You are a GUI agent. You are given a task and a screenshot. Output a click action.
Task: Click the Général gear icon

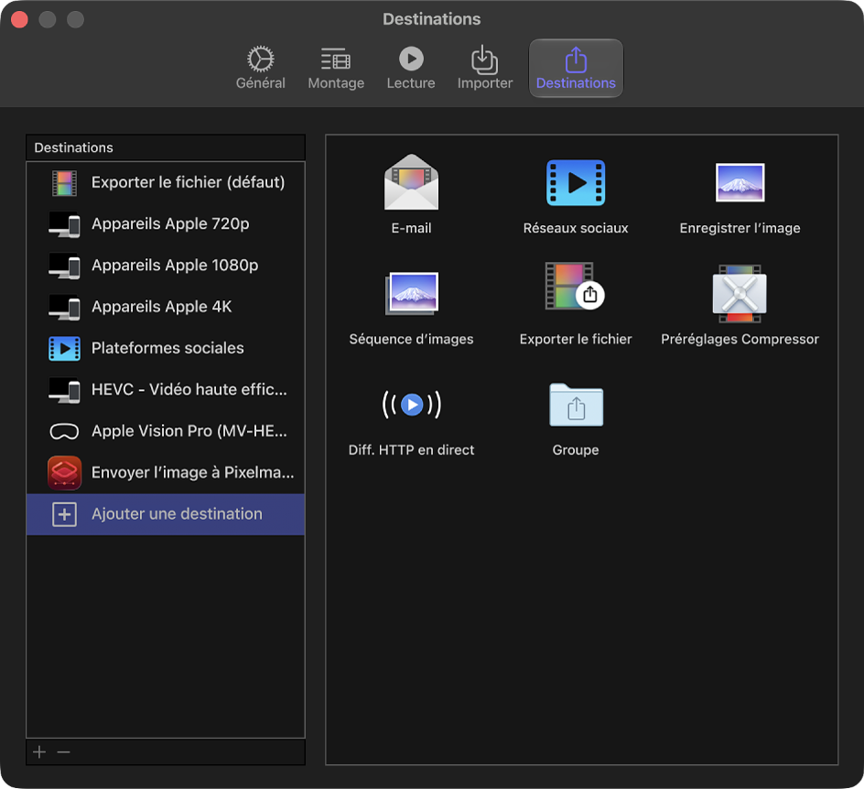[261, 59]
